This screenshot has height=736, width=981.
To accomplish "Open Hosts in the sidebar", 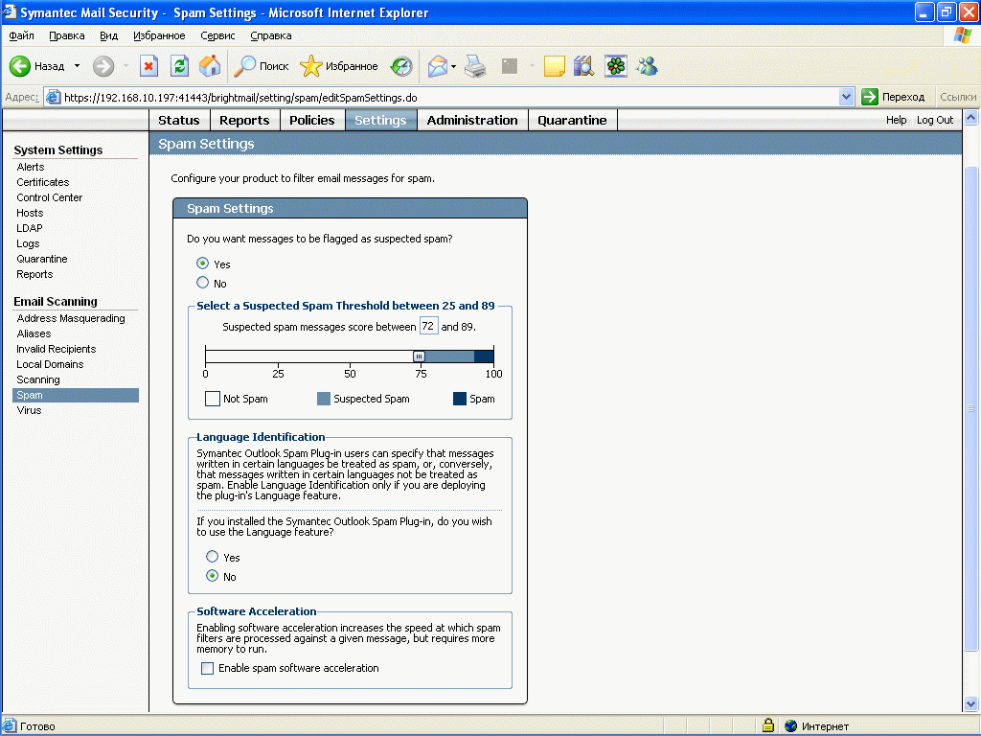I will 30,213.
